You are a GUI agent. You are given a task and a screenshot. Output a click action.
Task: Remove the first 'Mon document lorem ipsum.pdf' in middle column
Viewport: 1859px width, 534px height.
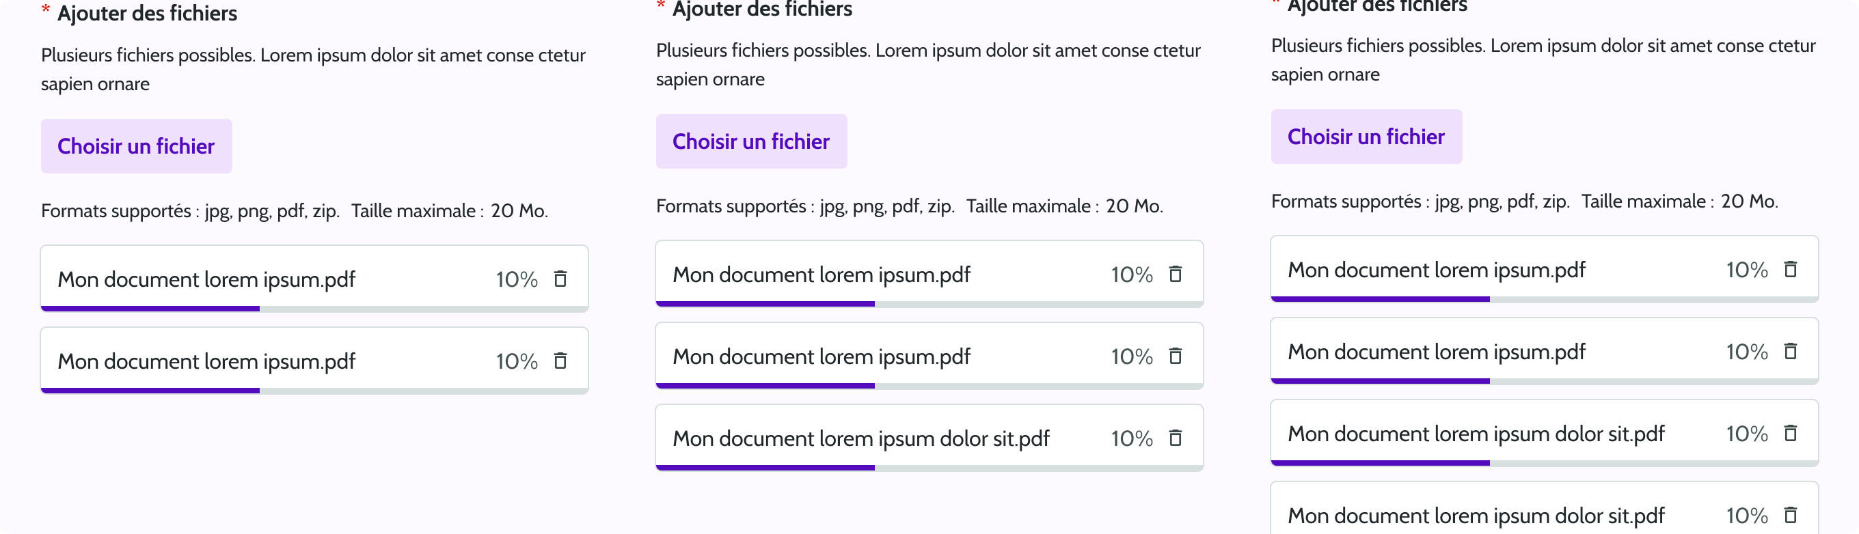[1176, 275]
